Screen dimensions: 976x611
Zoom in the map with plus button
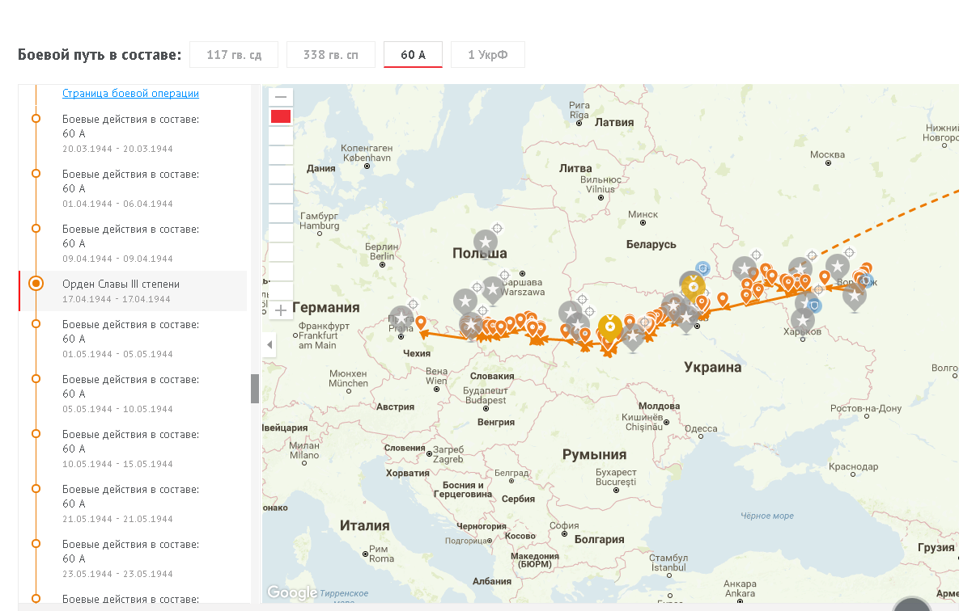(281, 310)
